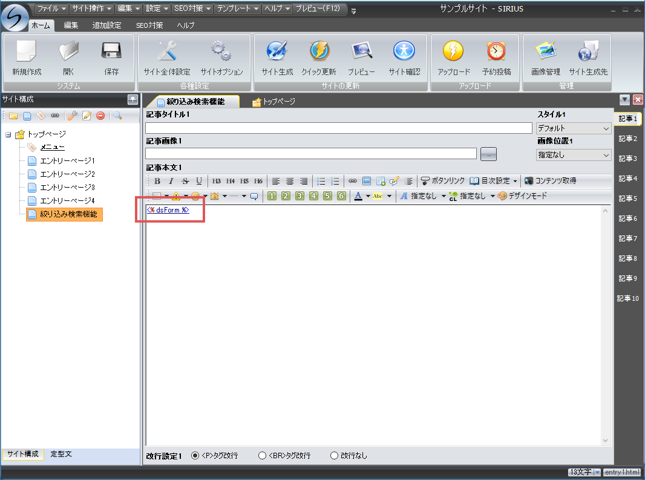The image size is (645, 480).
Task: Click the ボタンリンク button
Action: coord(442,181)
